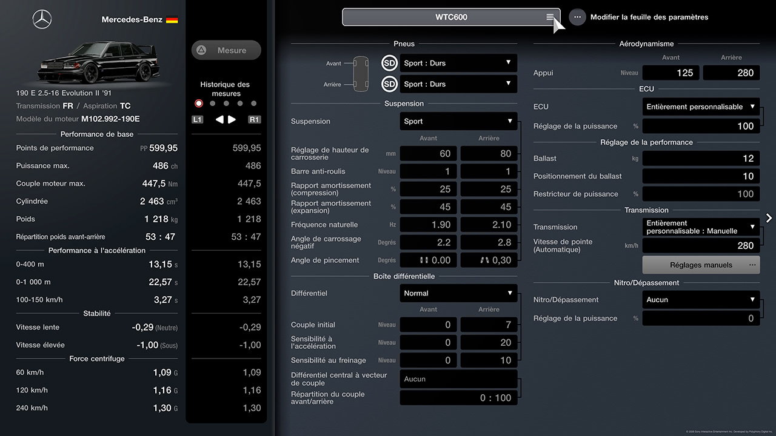
Task: Open the Nitro/Dépassement dropdown
Action: pyautogui.click(x=701, y=300)
